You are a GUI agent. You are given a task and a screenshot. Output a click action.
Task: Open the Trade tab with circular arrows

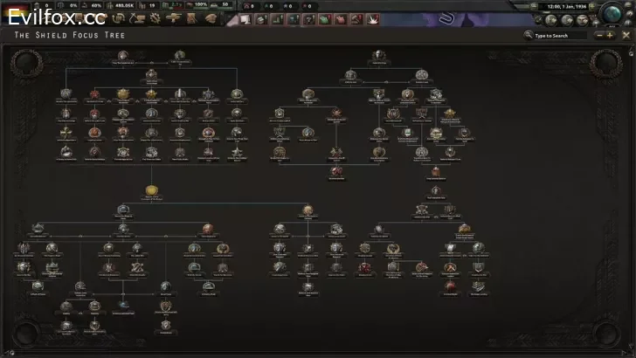click(118, 18)
